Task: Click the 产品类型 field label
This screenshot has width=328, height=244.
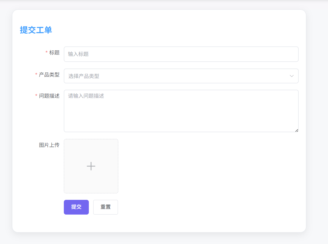Action: coord(49,75)
